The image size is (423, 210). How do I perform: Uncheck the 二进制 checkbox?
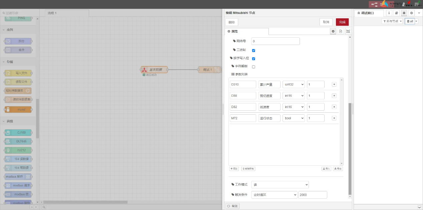point(254,51)
